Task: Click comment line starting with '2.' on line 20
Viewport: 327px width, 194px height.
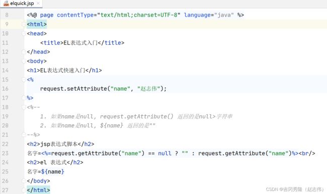Action: [x=98, y=126]
